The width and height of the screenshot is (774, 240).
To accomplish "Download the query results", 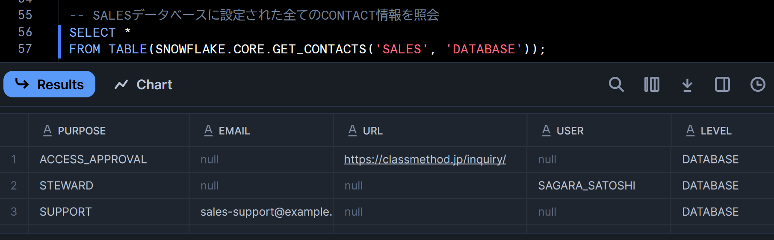I will click(687, 85).
